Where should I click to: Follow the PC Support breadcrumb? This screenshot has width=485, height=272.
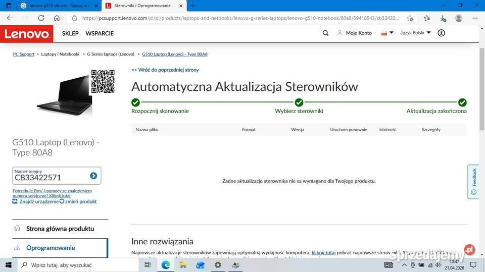[24, 54]
